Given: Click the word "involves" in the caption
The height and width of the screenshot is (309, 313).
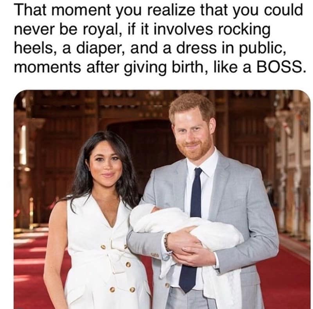Looking at the screenshot, I should pyautogui.click(x=182, y=30).
